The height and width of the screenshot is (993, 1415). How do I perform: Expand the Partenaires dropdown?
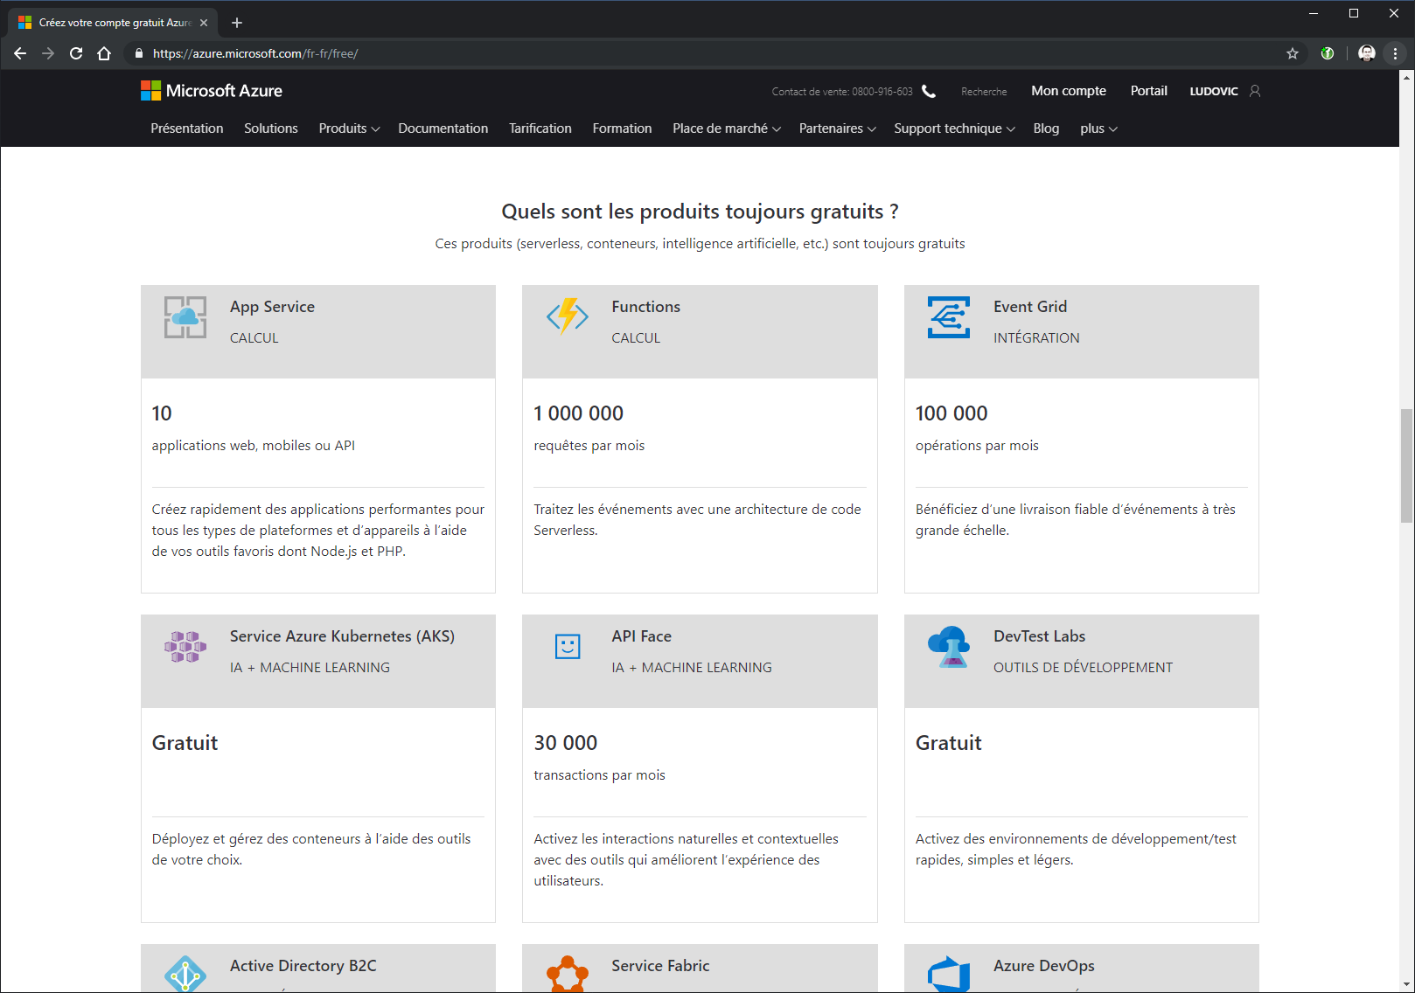(837, 128)
